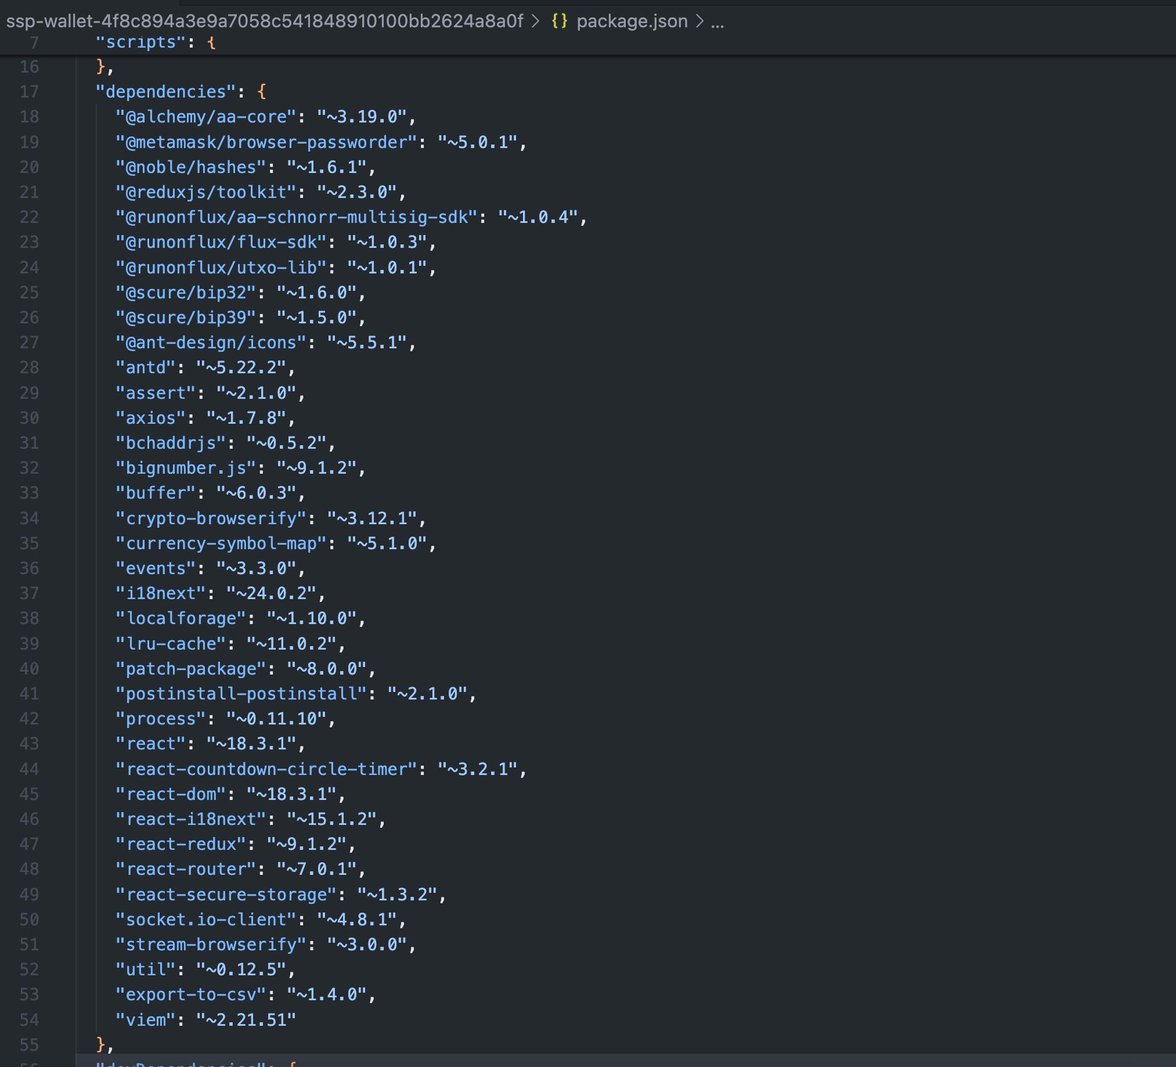This screenshot has width=1176, height=1067.
Task: Open package.json breadcrumb item
Action: tap(632, 21)
